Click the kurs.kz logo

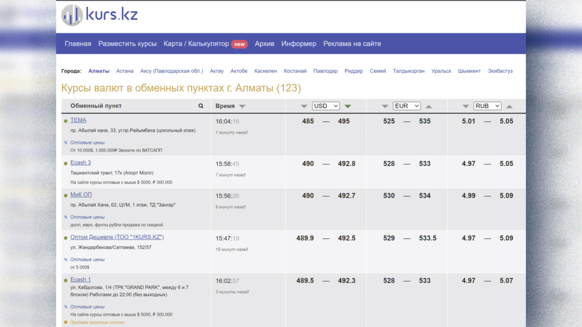tap(99, 15)
